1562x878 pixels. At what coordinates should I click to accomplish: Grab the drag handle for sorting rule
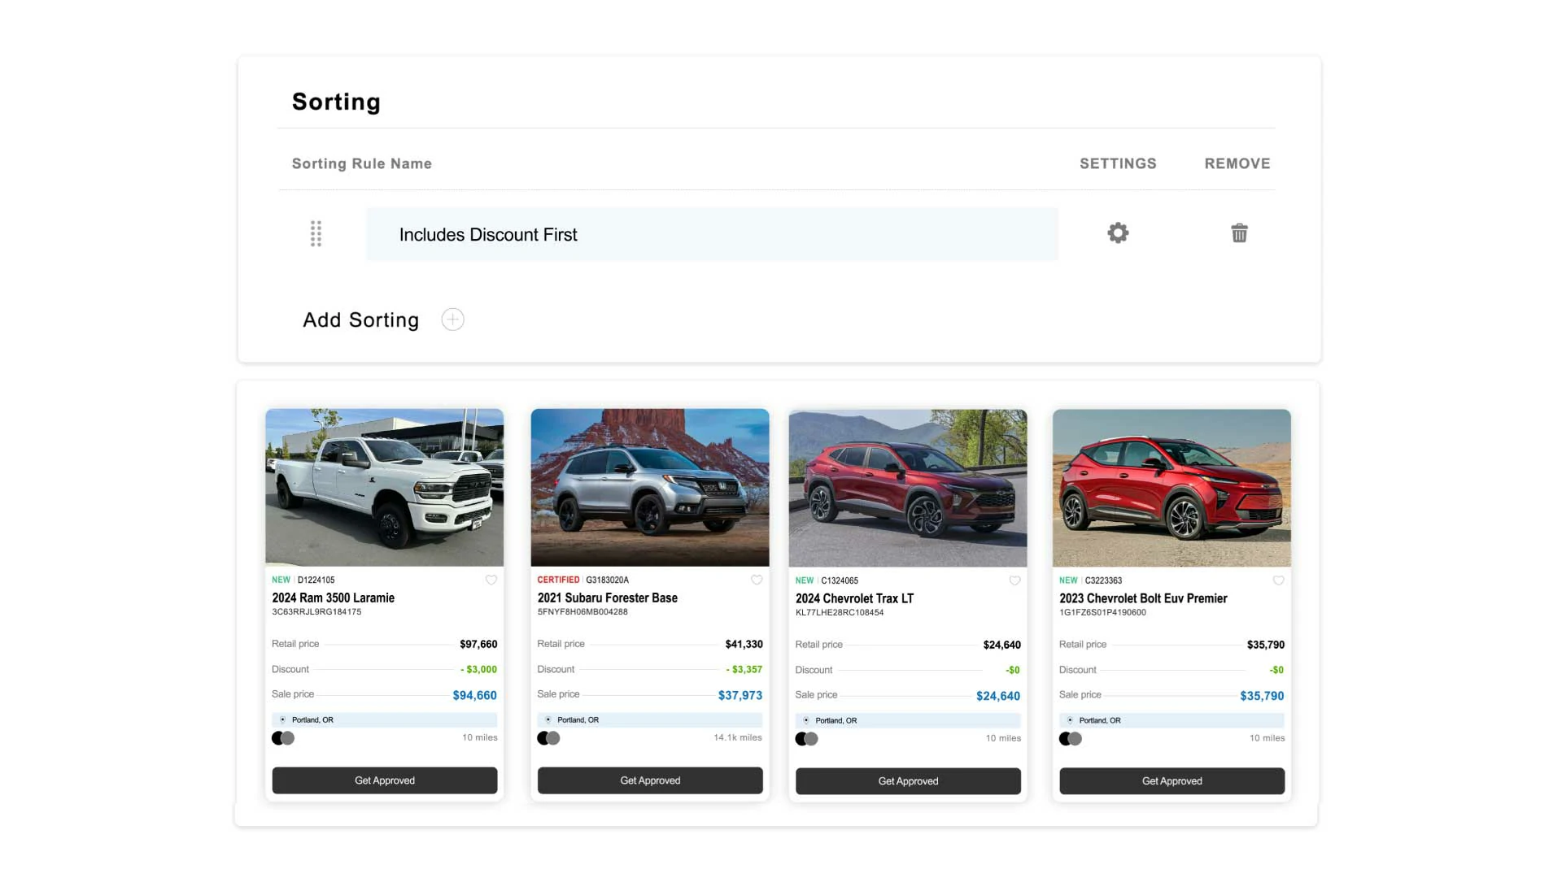pyautogui.click(x=316, y=233)
